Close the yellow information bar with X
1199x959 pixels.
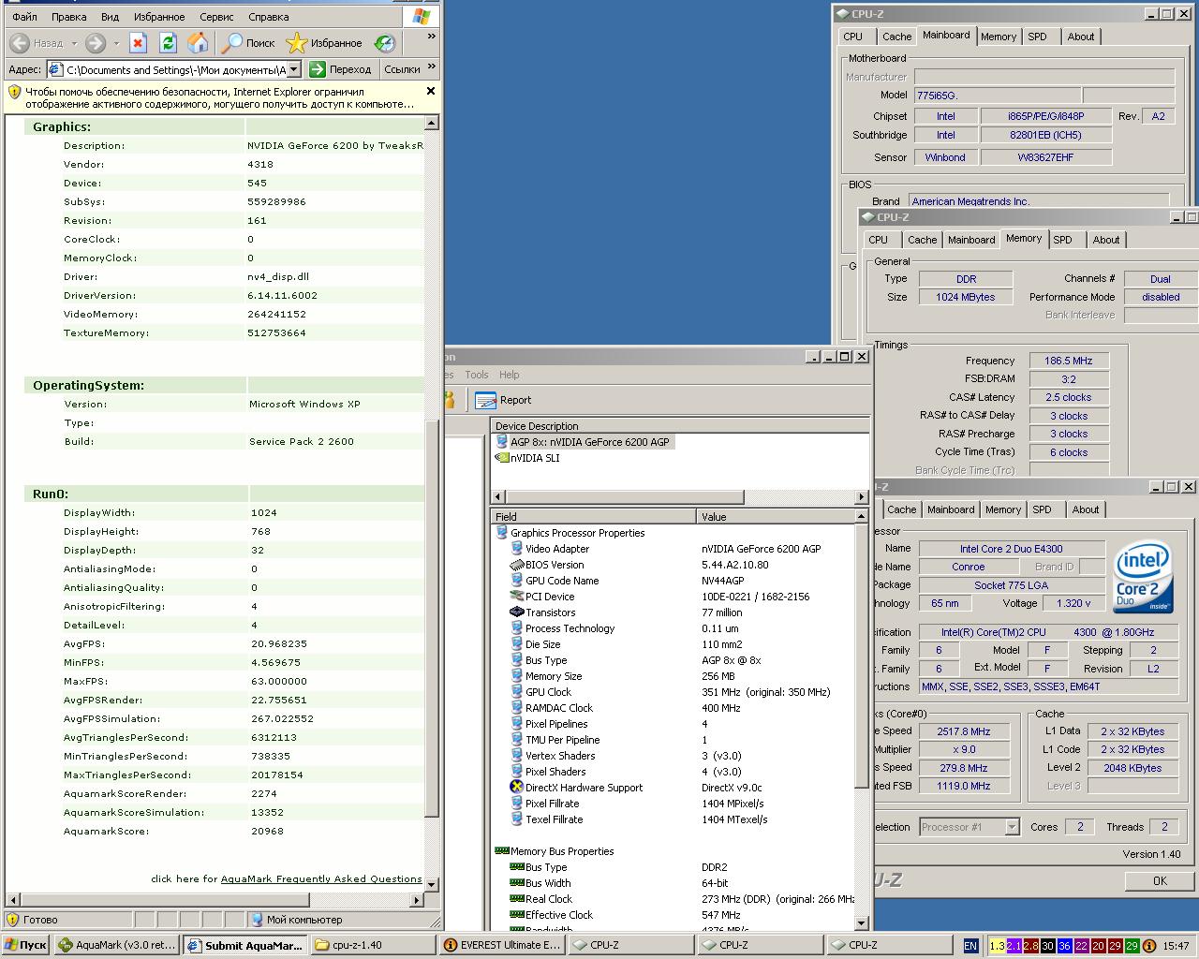click(x=431, y=92)
